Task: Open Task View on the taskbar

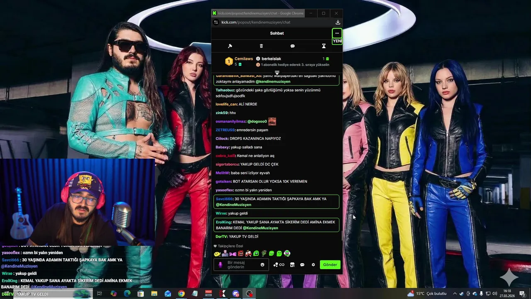Action: click(100, 294)
